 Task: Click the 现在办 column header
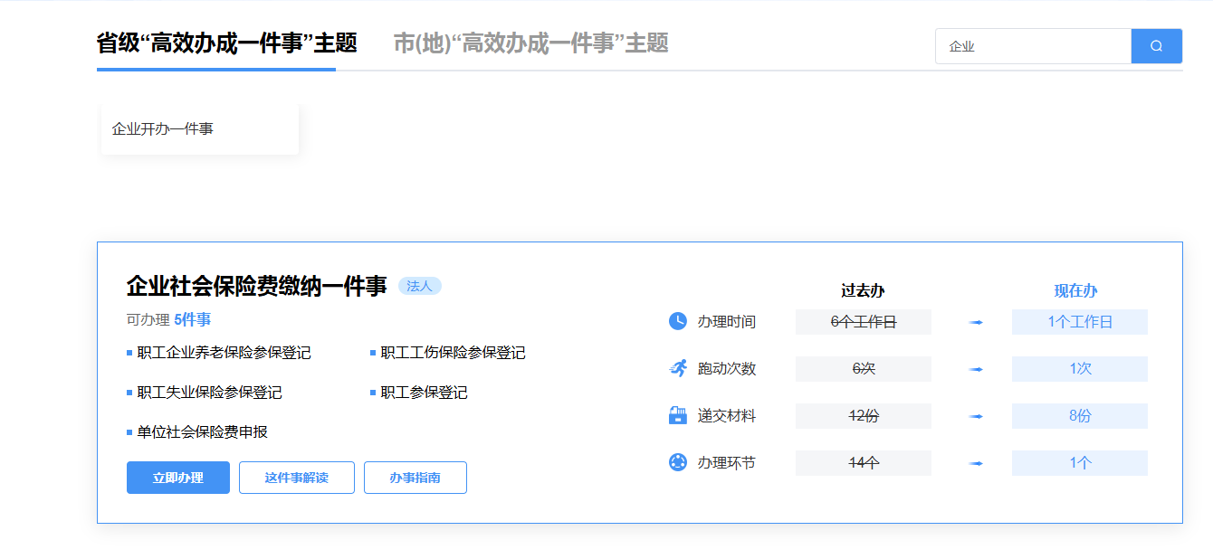[1075, 291]
